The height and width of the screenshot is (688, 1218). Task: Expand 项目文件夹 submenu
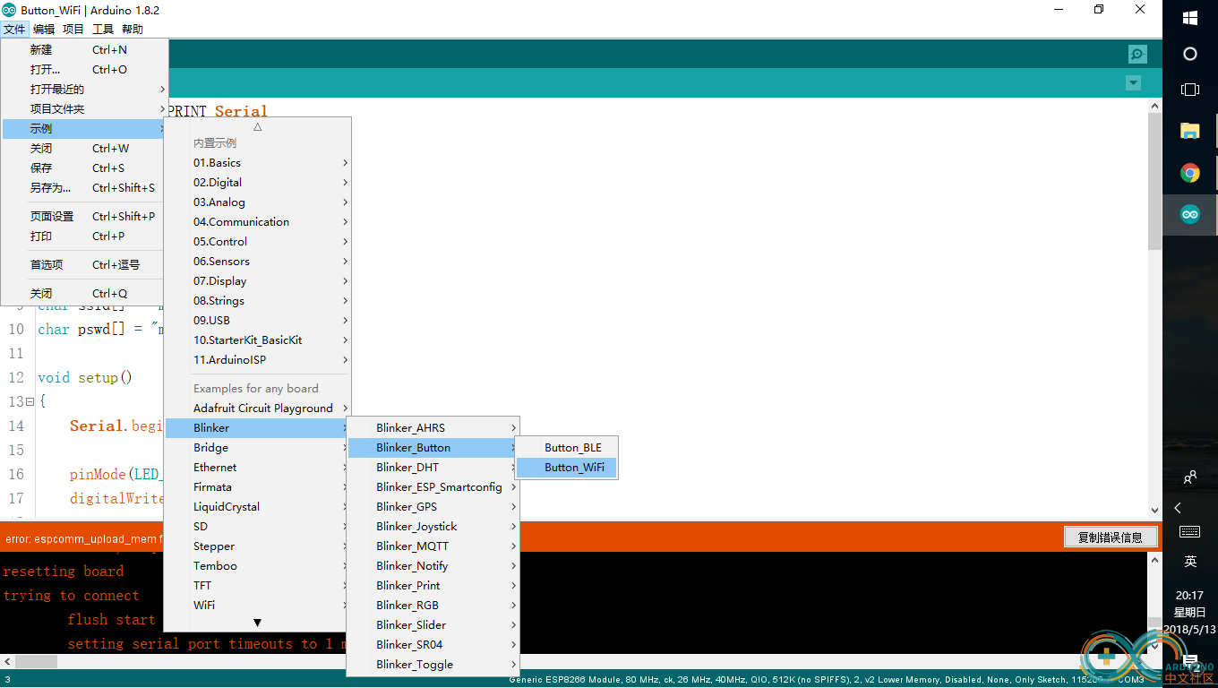click(84, 109)
